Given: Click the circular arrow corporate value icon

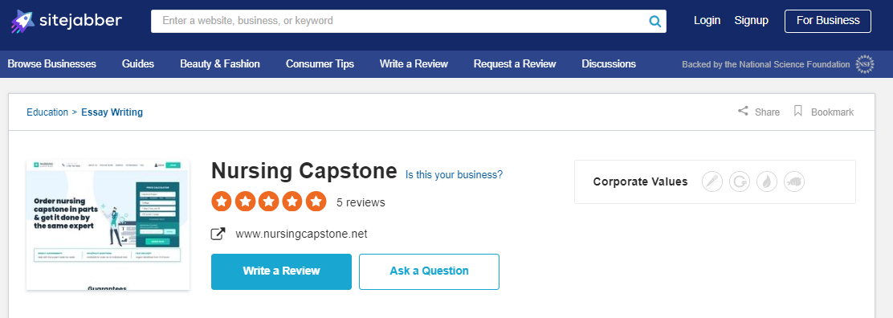Looking at the screenshot, I should (740, 181).
